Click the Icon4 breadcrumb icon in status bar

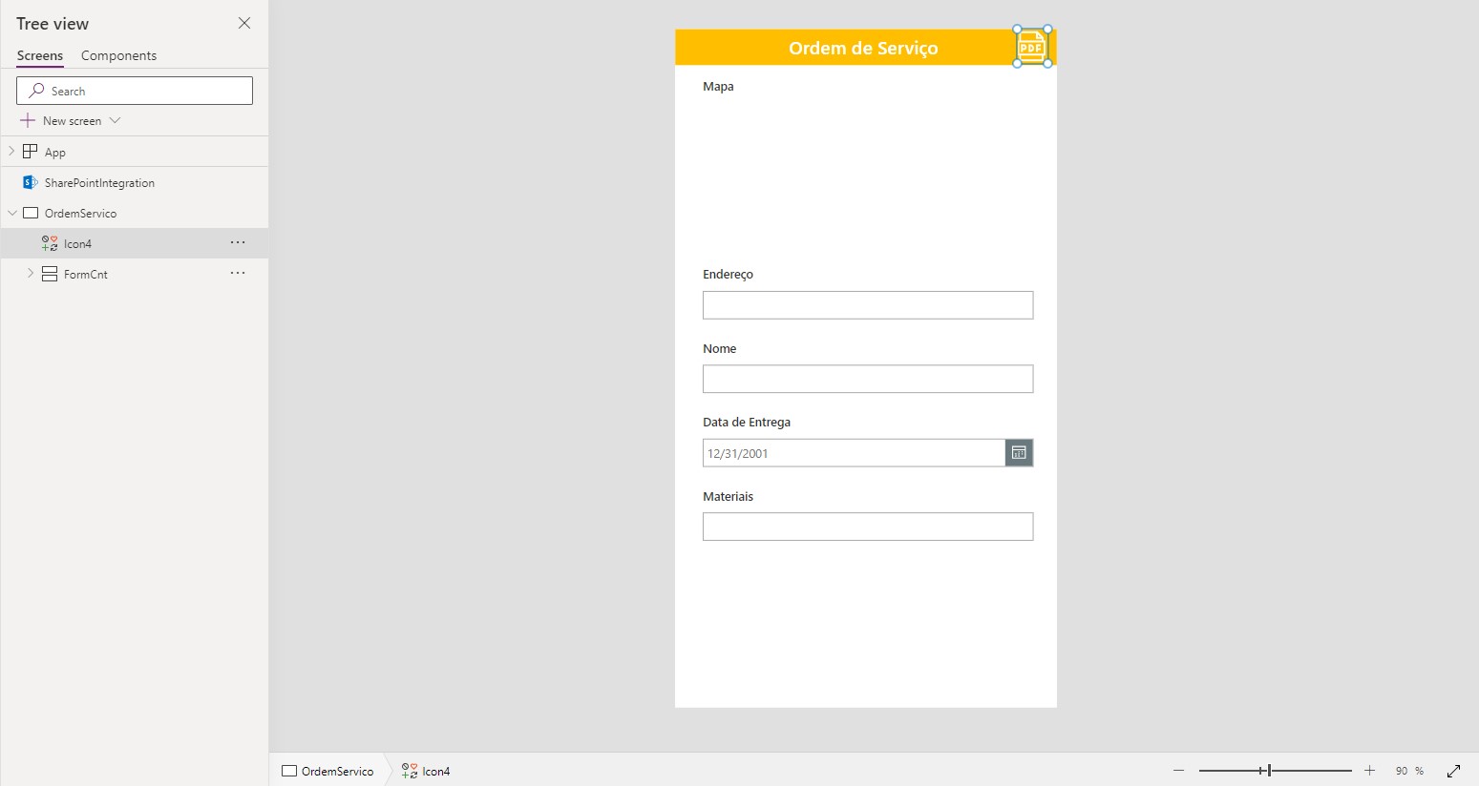[x=411, y=771]
